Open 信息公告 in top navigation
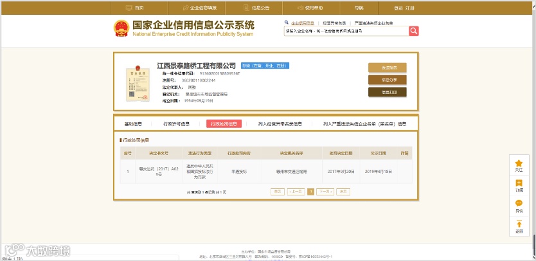Screen dimensions: 536x261 [x=260, y=8]
